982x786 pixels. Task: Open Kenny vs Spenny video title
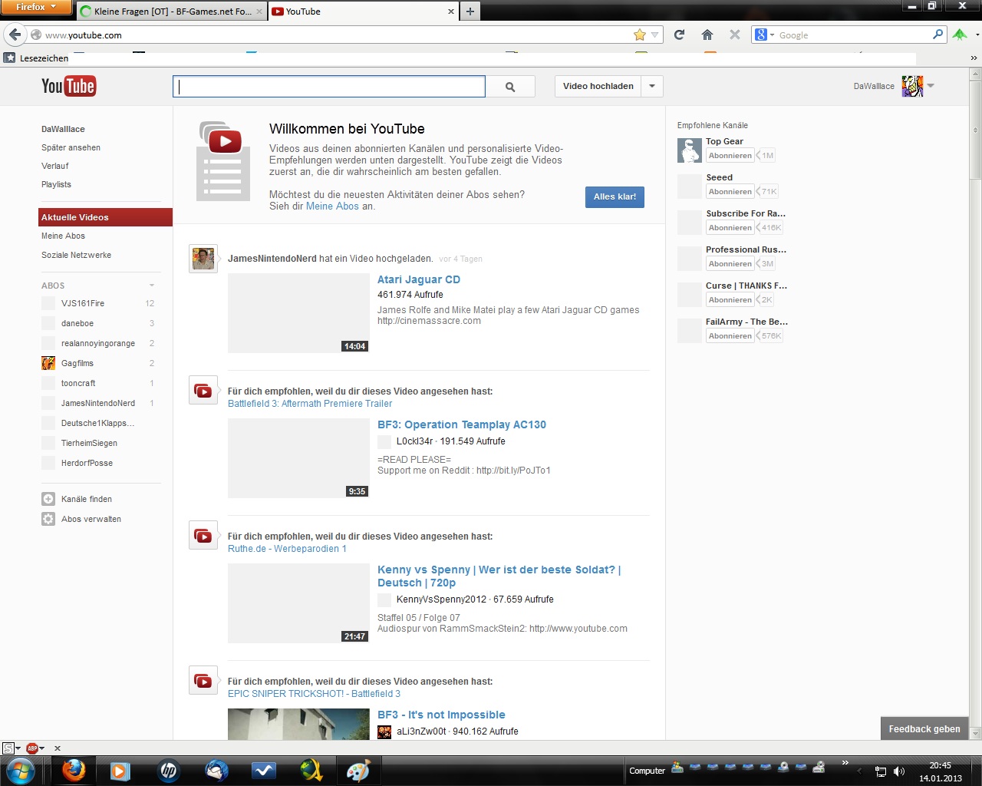(499, 576)
